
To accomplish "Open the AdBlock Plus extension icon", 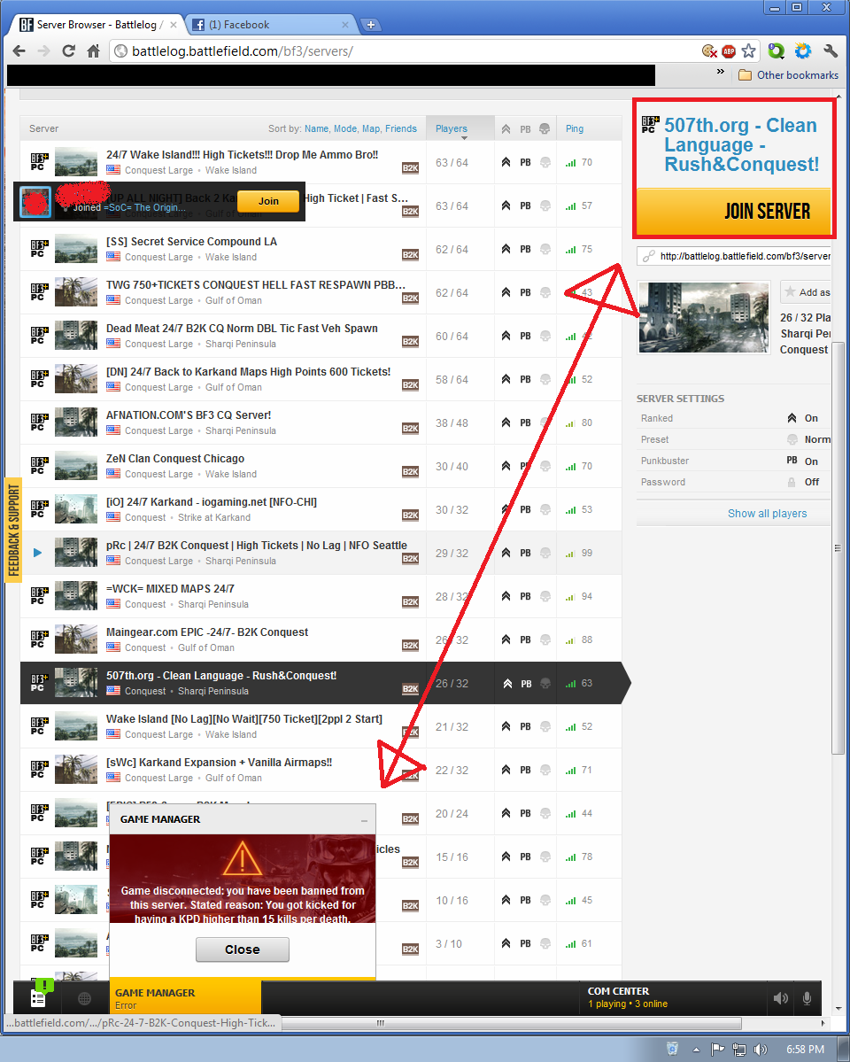I will pyautogui.click(x=729, y=50).
